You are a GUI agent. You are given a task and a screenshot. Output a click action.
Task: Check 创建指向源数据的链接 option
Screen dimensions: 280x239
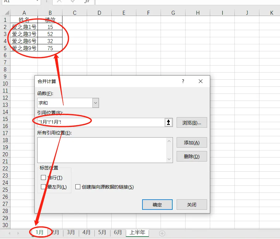[78, 187]
